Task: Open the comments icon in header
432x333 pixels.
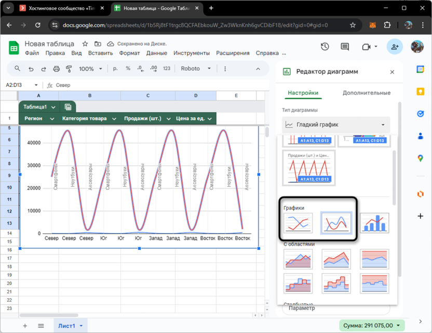Action: [345, 47]
